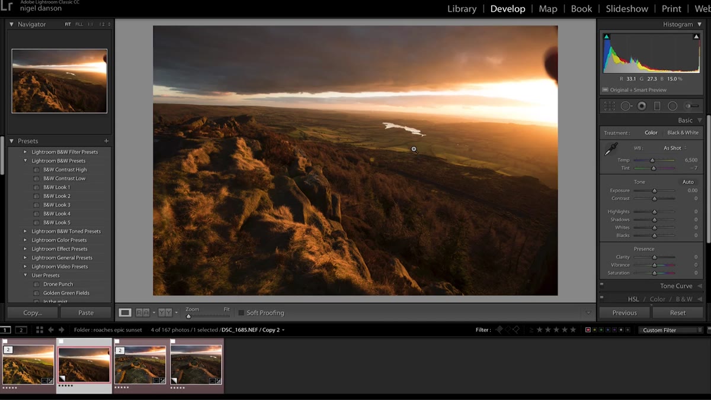This screenshot has height=400, width=711.
Task: Select the Crop Overlay tool
Action: (609, 106)
